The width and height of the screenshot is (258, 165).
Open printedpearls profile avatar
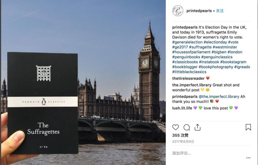178,11
